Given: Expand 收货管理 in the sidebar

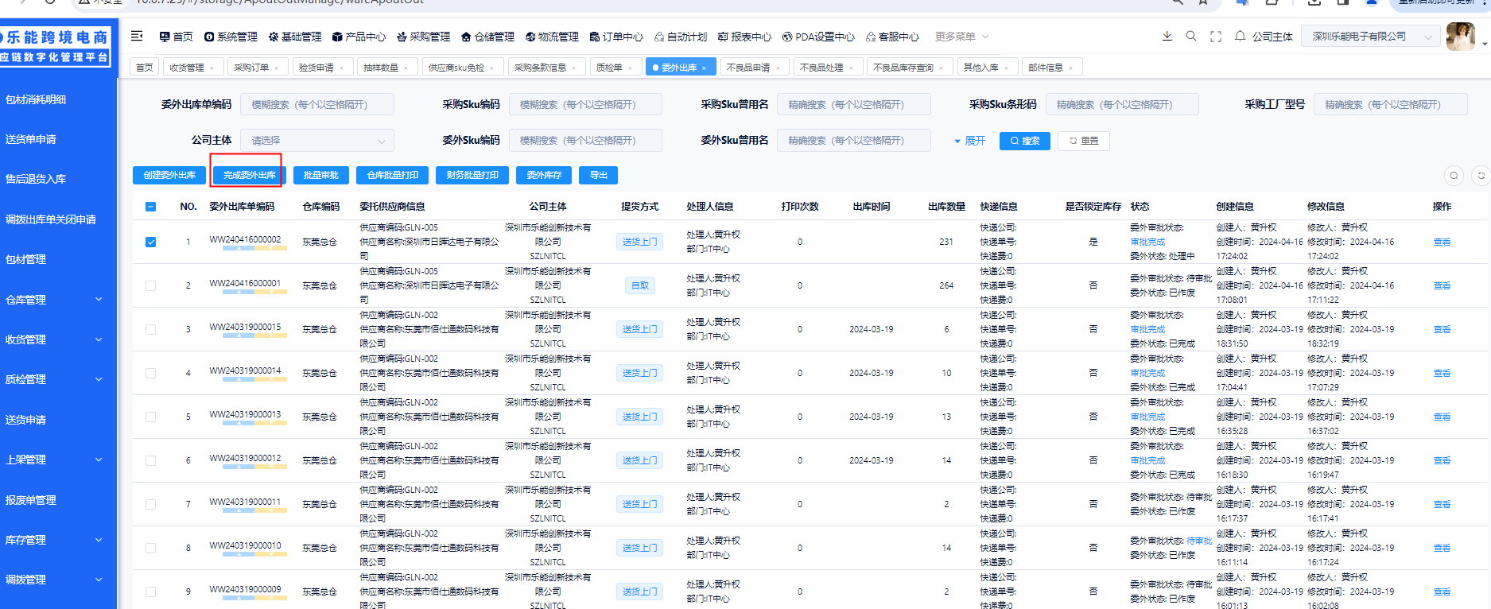Looking at the screenshot, I should [59, 339].
